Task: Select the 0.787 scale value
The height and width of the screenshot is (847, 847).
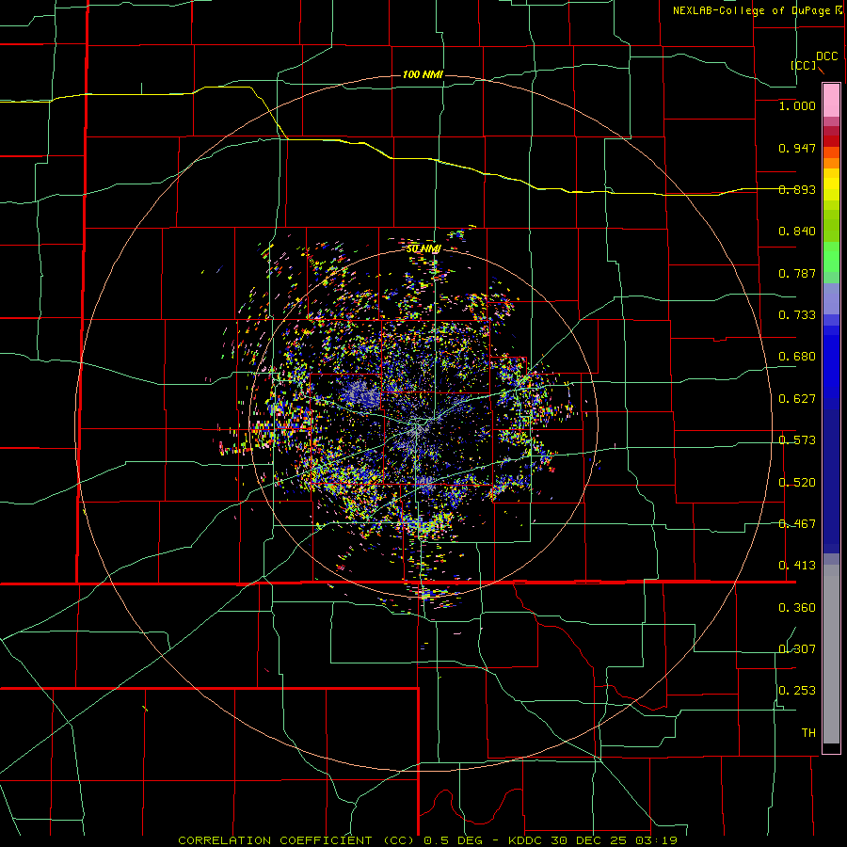Action: (x=797, y=273)
